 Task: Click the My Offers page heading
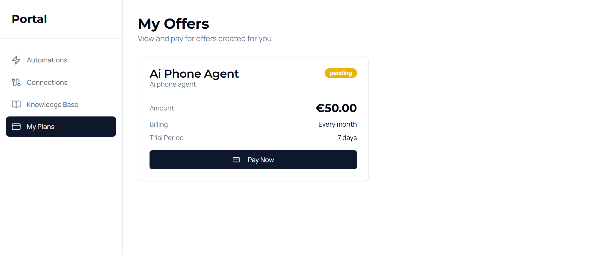pyautogui.click(x=173, y=24)
